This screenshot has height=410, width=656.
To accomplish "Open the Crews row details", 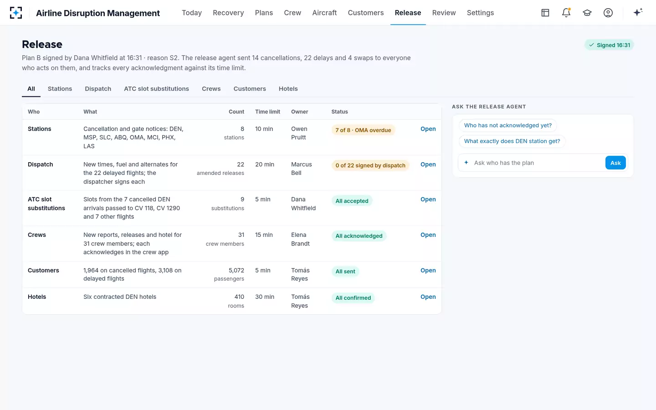I will (x=428, y=235).
